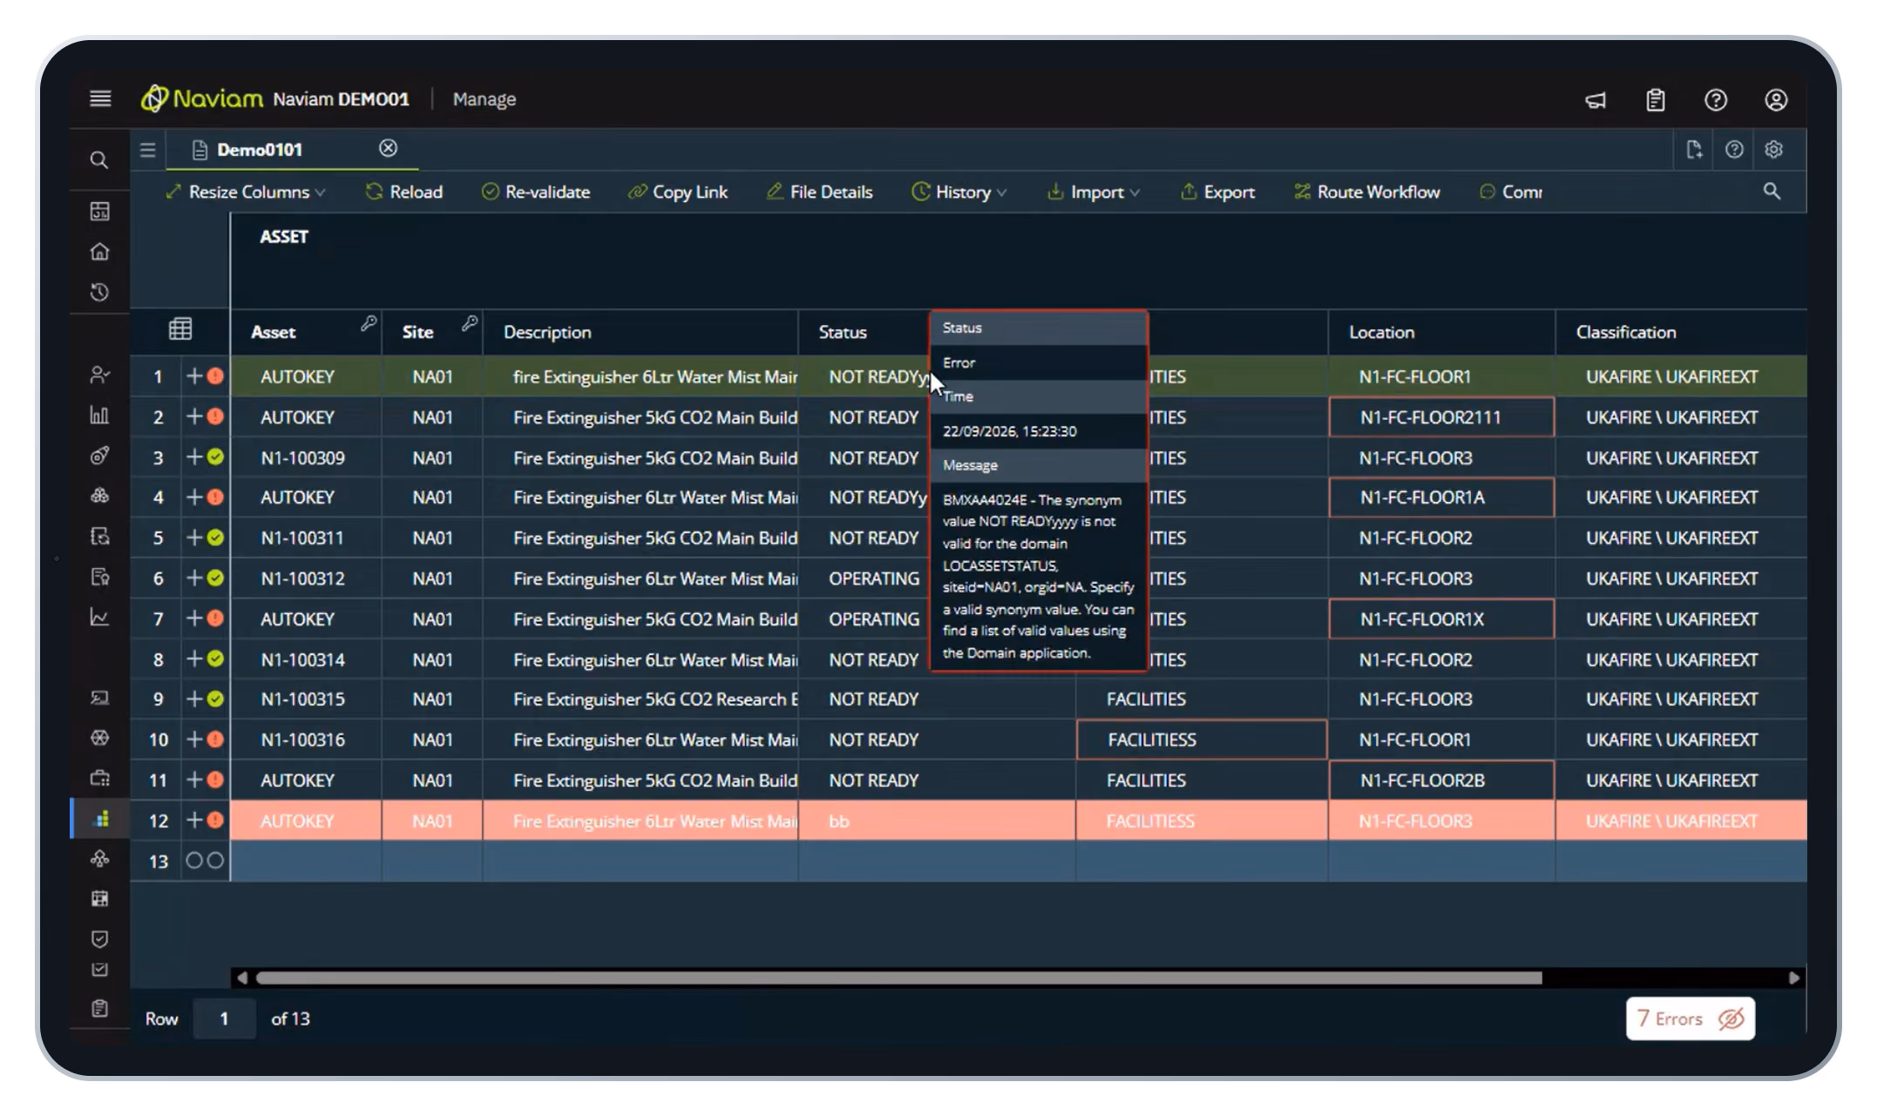This screenshot has width=1877, height=1116.
Task: Expand the History dropdown
Action: pyautogui.click(x=959, y=192)
